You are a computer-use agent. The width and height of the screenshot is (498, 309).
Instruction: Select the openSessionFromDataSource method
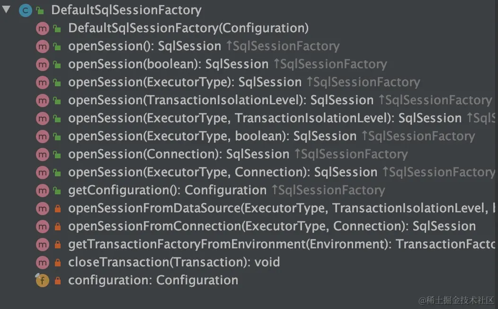(279, 209)
